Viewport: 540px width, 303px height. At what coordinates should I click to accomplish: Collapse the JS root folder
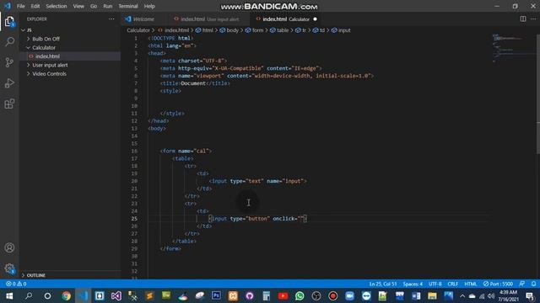(23, 30)
